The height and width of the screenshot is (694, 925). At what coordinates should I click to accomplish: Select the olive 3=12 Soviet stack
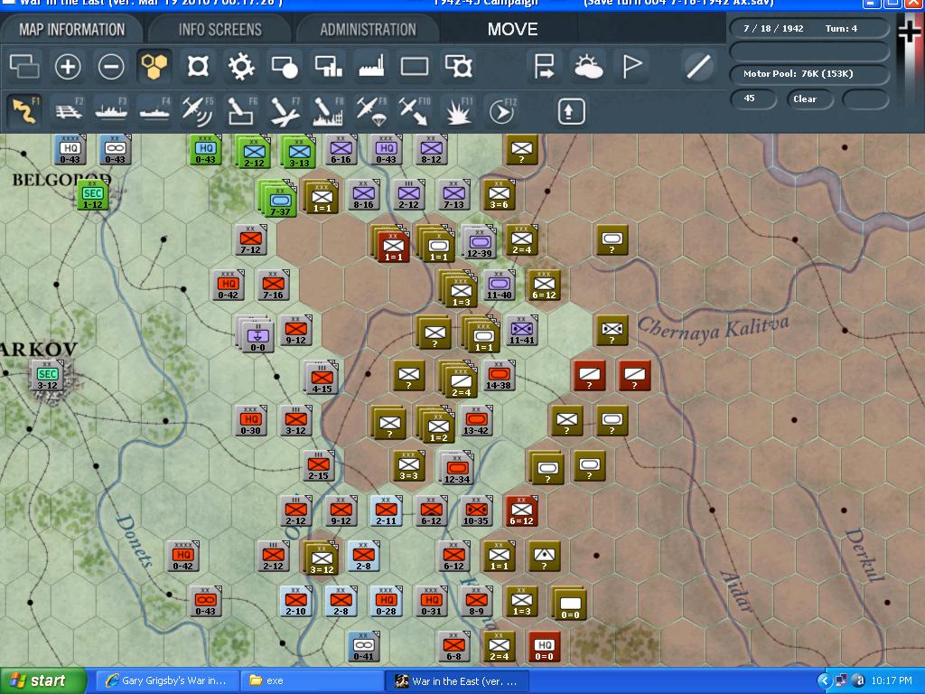(x=321, y=558)
